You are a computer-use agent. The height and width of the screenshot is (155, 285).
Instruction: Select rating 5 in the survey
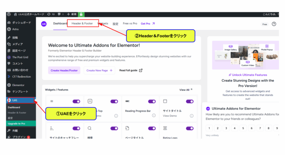[243, 128]
